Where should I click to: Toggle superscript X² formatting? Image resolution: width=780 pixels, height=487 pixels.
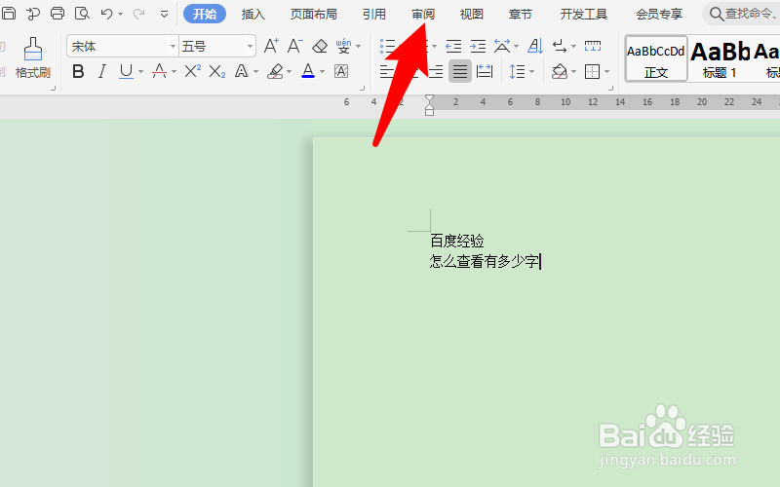coord(192,71)
